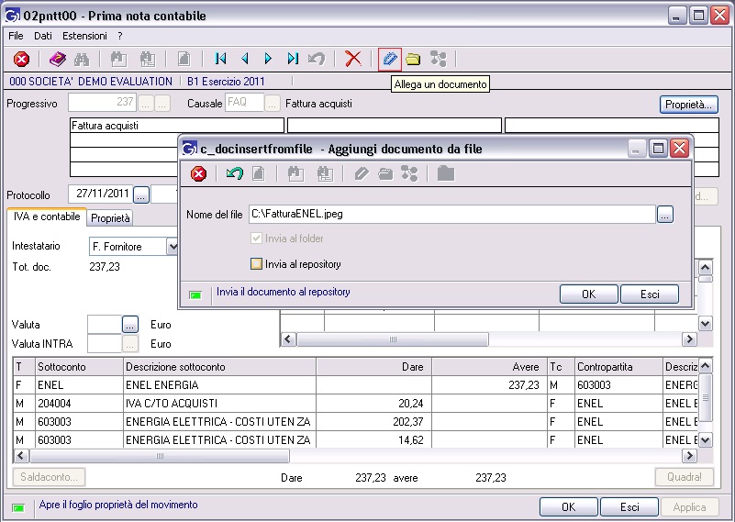Viewport: 735px width, 522px height.
Task: Click the red X delete icon
Action: click(x=353, y=59)
